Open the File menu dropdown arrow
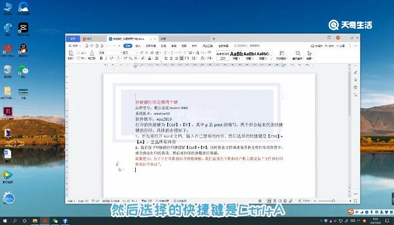Image resolution: width=394 pixels, height=225 pixels. 80,46
